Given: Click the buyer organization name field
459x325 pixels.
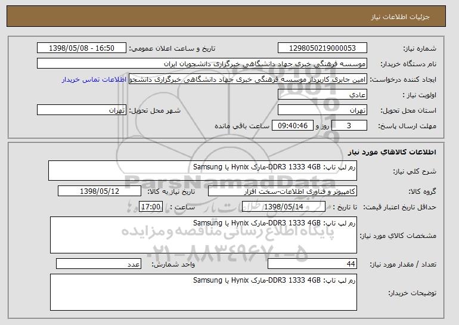Looking at the screenshot, I should pos(202,64).
